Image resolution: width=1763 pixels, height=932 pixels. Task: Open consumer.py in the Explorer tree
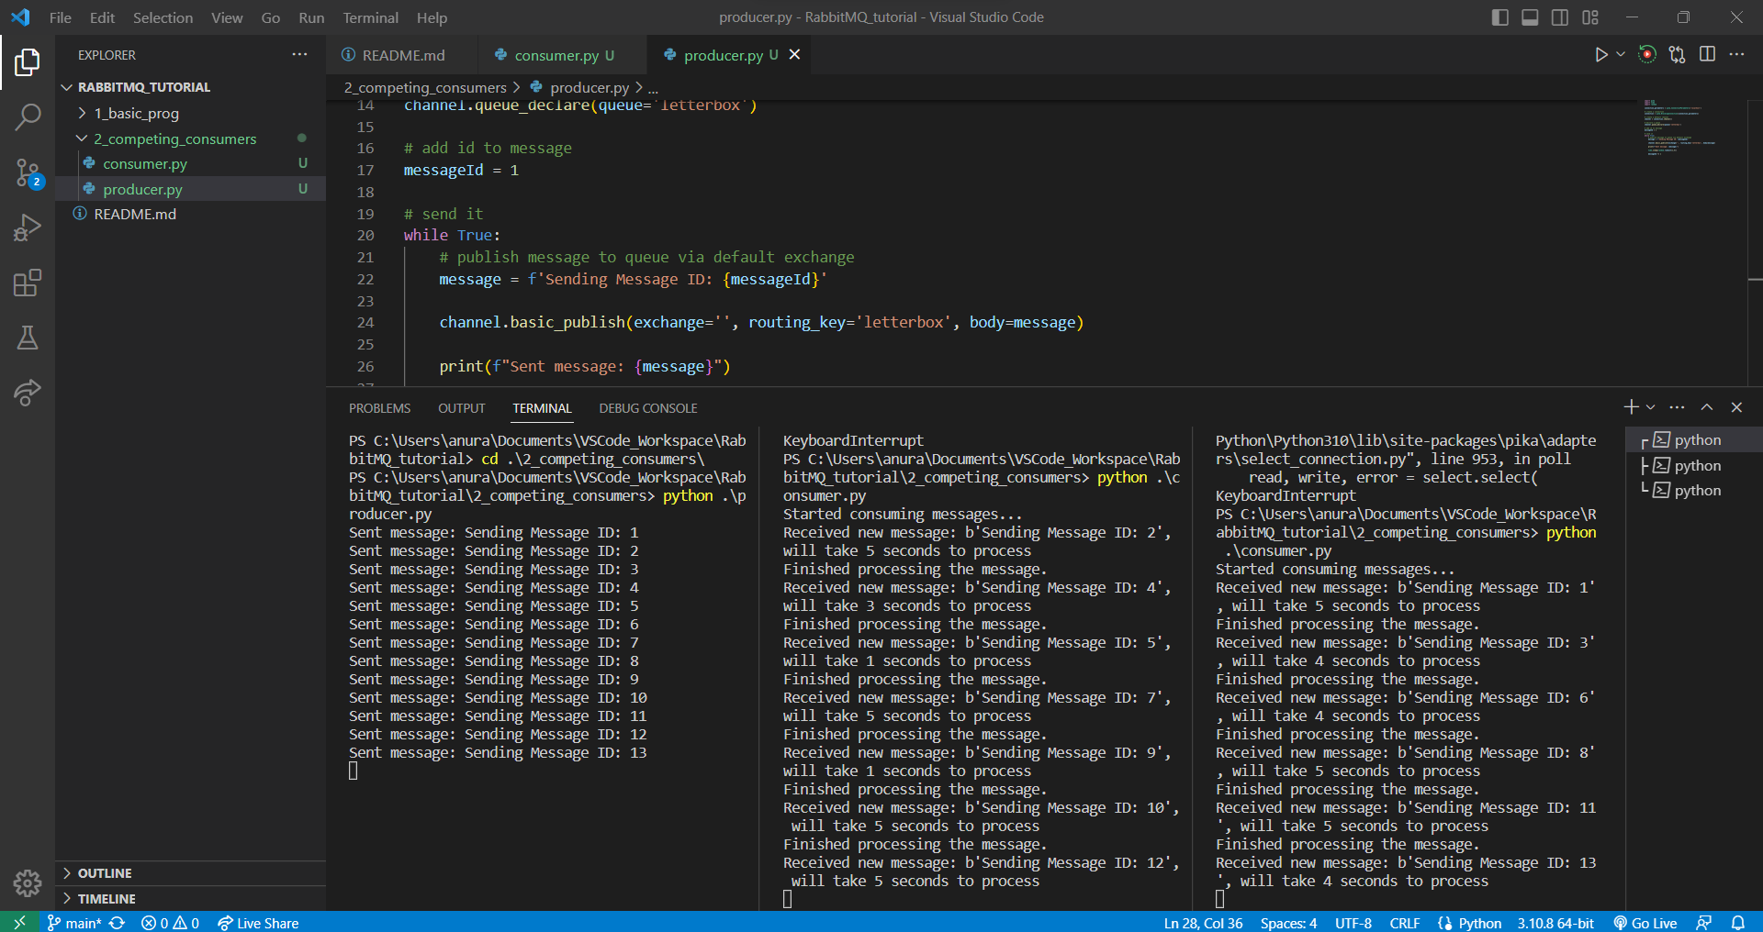pyautogui.click(x=145, y=164)
